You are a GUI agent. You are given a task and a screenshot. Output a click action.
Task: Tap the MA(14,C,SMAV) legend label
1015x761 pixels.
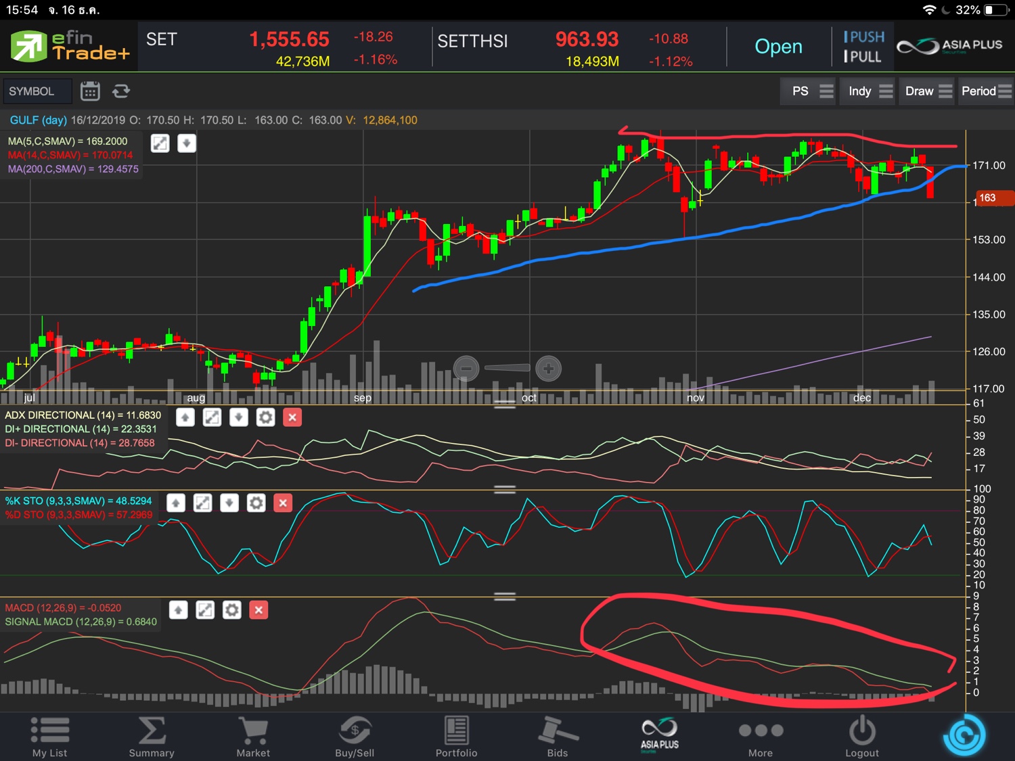point(70,155)
